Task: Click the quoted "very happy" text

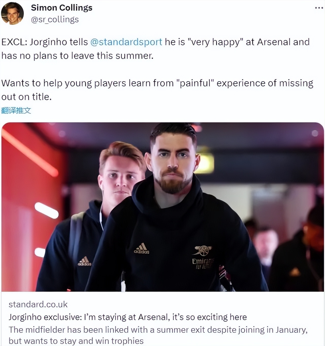Action: [x=215, y=42]
